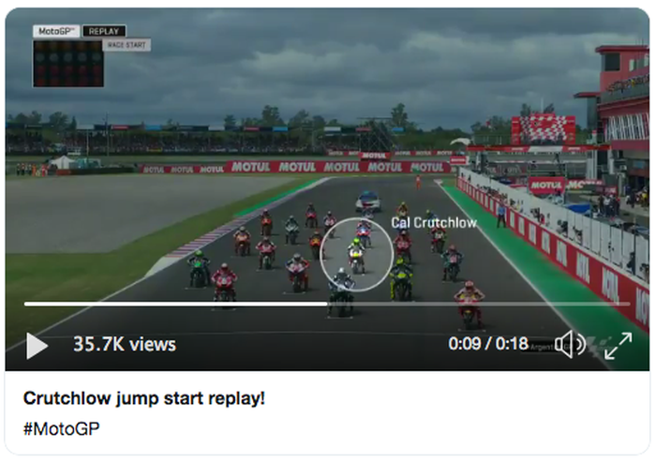Click the MotoGP logo badge in the video
The width and height of the screenshot is (656, 462).
(56, 31)
